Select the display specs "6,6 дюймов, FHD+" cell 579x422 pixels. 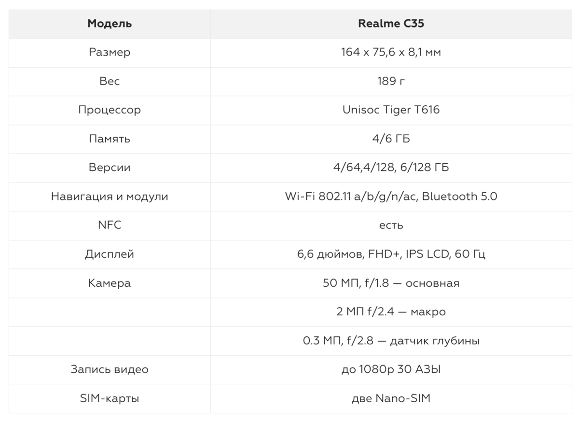click(x=391, y=254)
